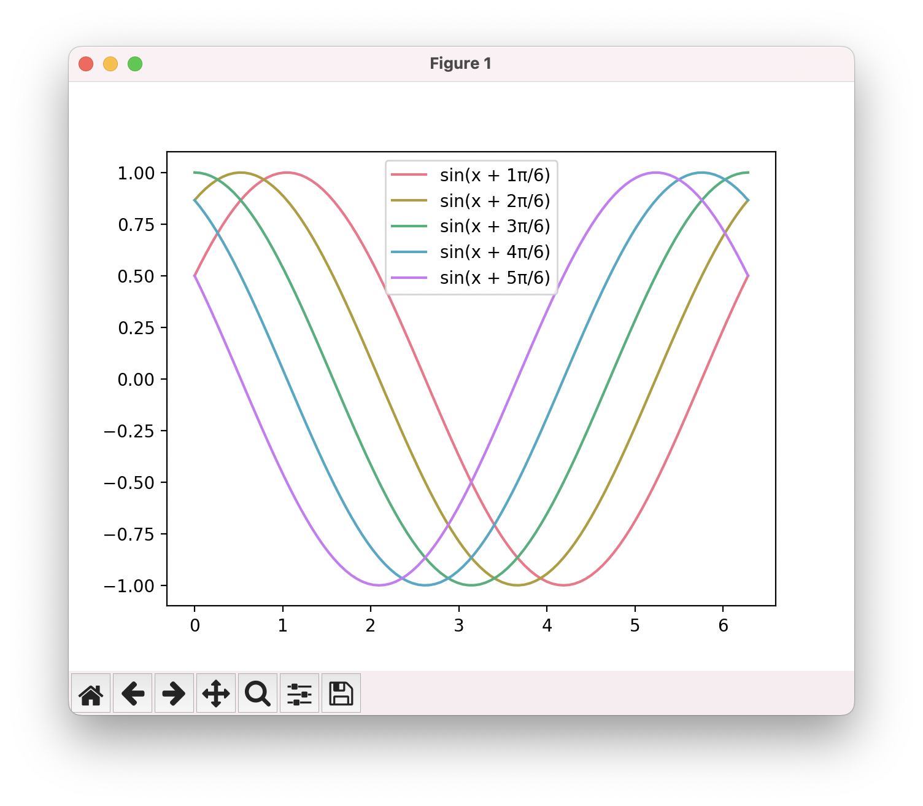Click legend entry sin(x + 2π/6)
This screenshot has width=923, height=806.
click(495, 201)
